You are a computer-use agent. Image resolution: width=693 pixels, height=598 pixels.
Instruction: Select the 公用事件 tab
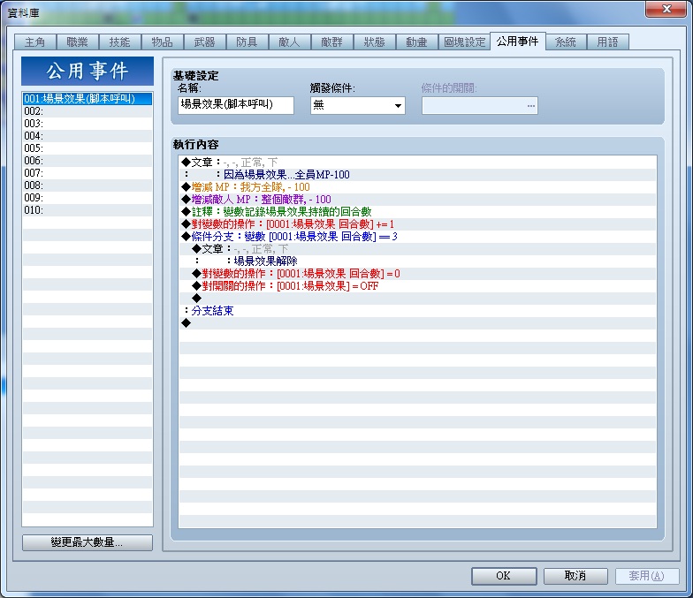(518, 41)
